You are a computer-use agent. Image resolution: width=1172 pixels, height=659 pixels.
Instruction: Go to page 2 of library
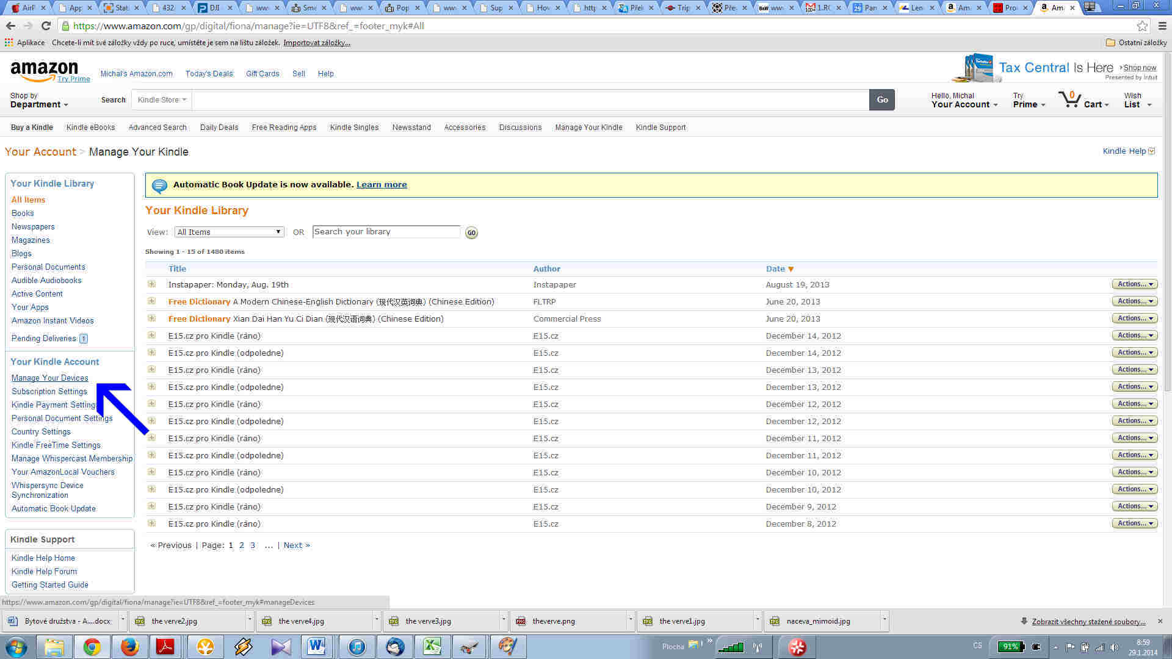click(x=242, y=546)
